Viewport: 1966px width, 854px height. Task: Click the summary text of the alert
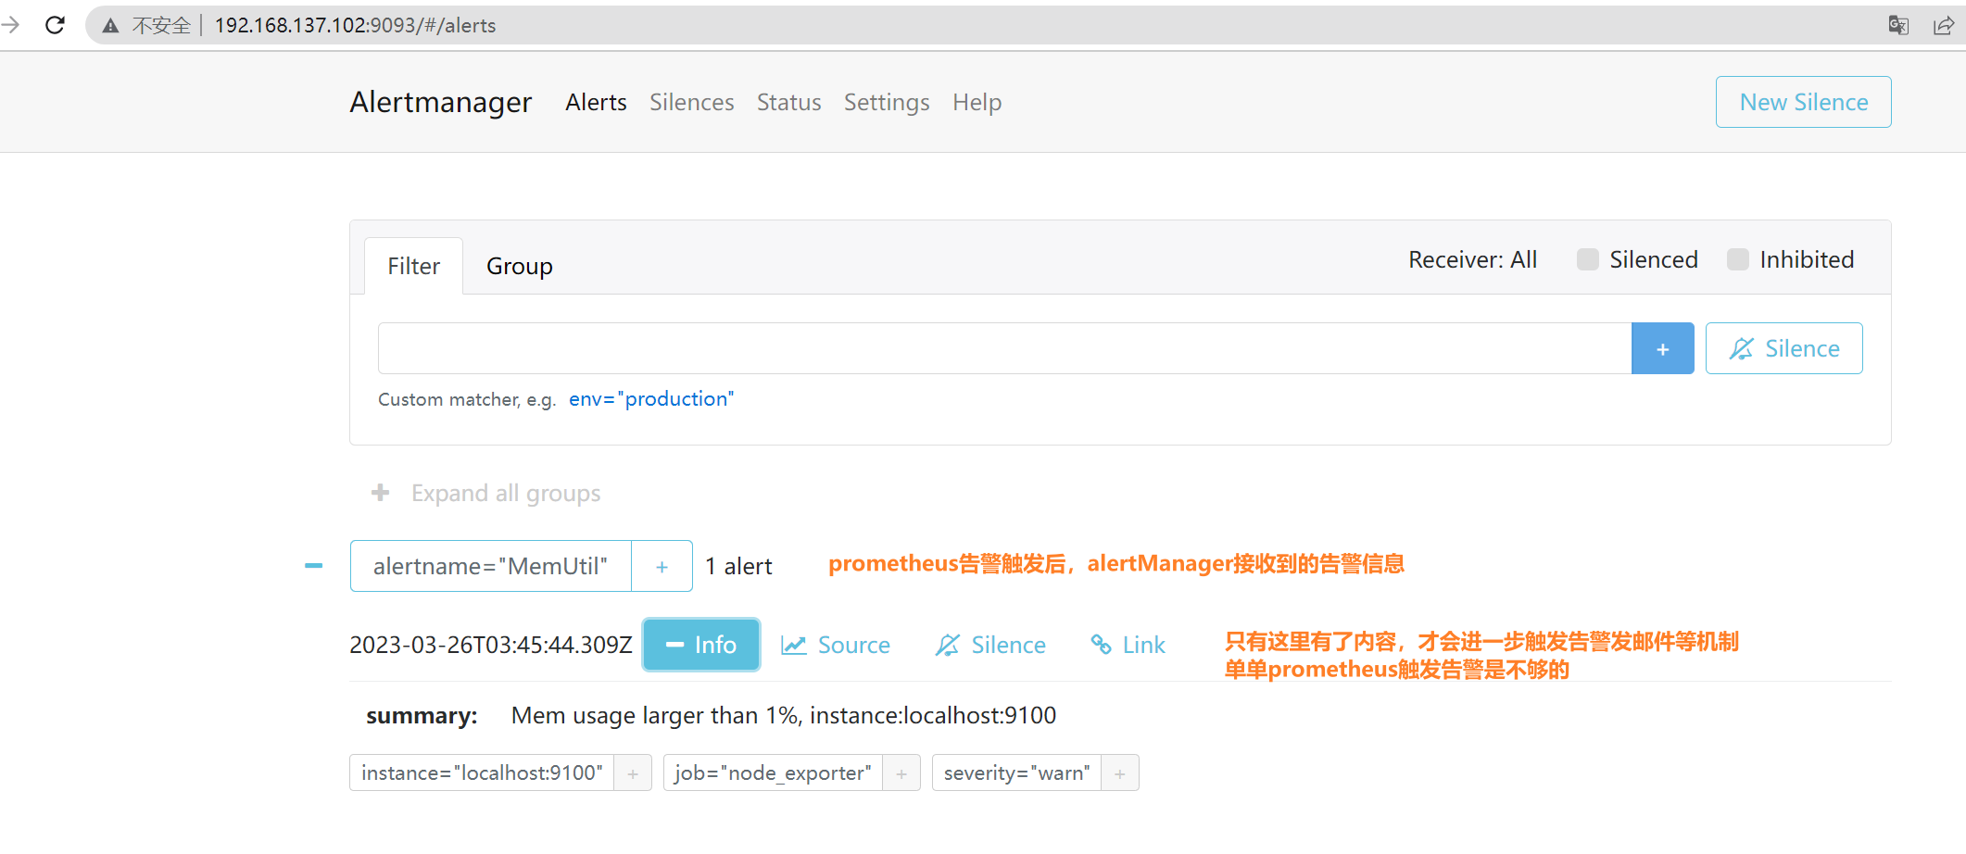coord(783,715)
